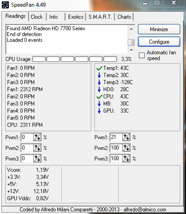Click blue down arrow beside MB temperature
The height and width of the screenshot is (214, 186).
pos(99,104)
